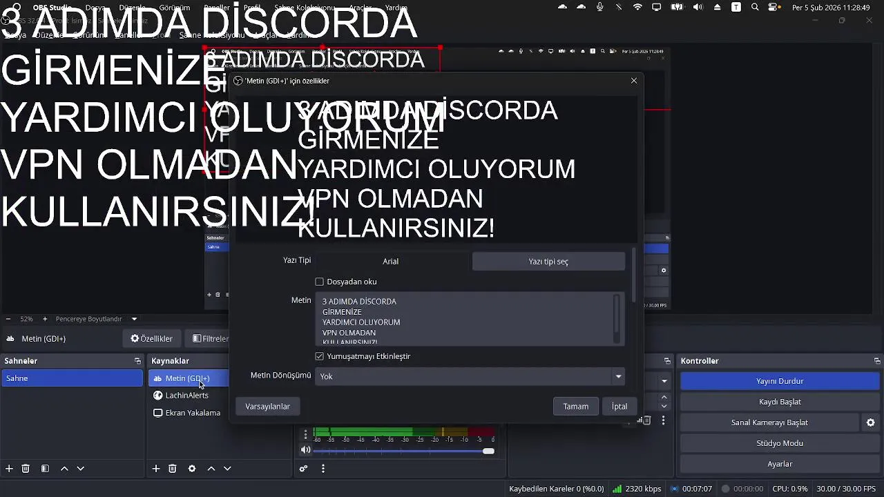Zoom out preview with minus icon
The width and height of the screenshot is (884, 497).
pyautogui.click(x=8, y=319)
